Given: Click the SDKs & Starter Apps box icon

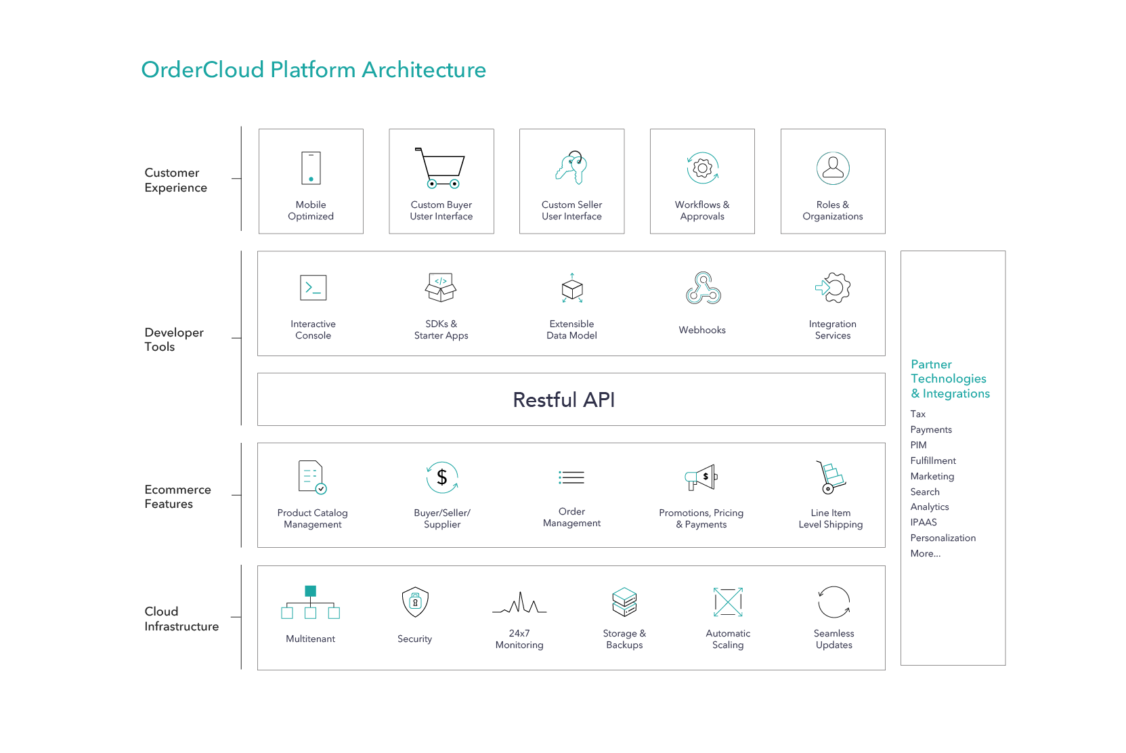Looking at the screenshot, I should (441, 287).
